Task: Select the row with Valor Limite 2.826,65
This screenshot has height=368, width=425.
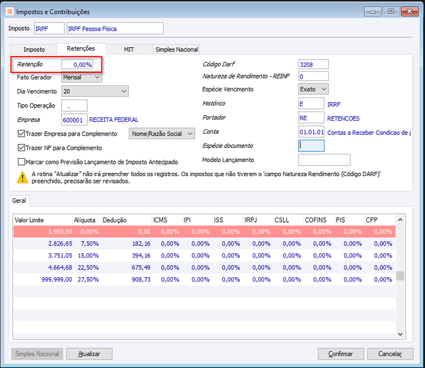Action: click(x=204, y=243)
